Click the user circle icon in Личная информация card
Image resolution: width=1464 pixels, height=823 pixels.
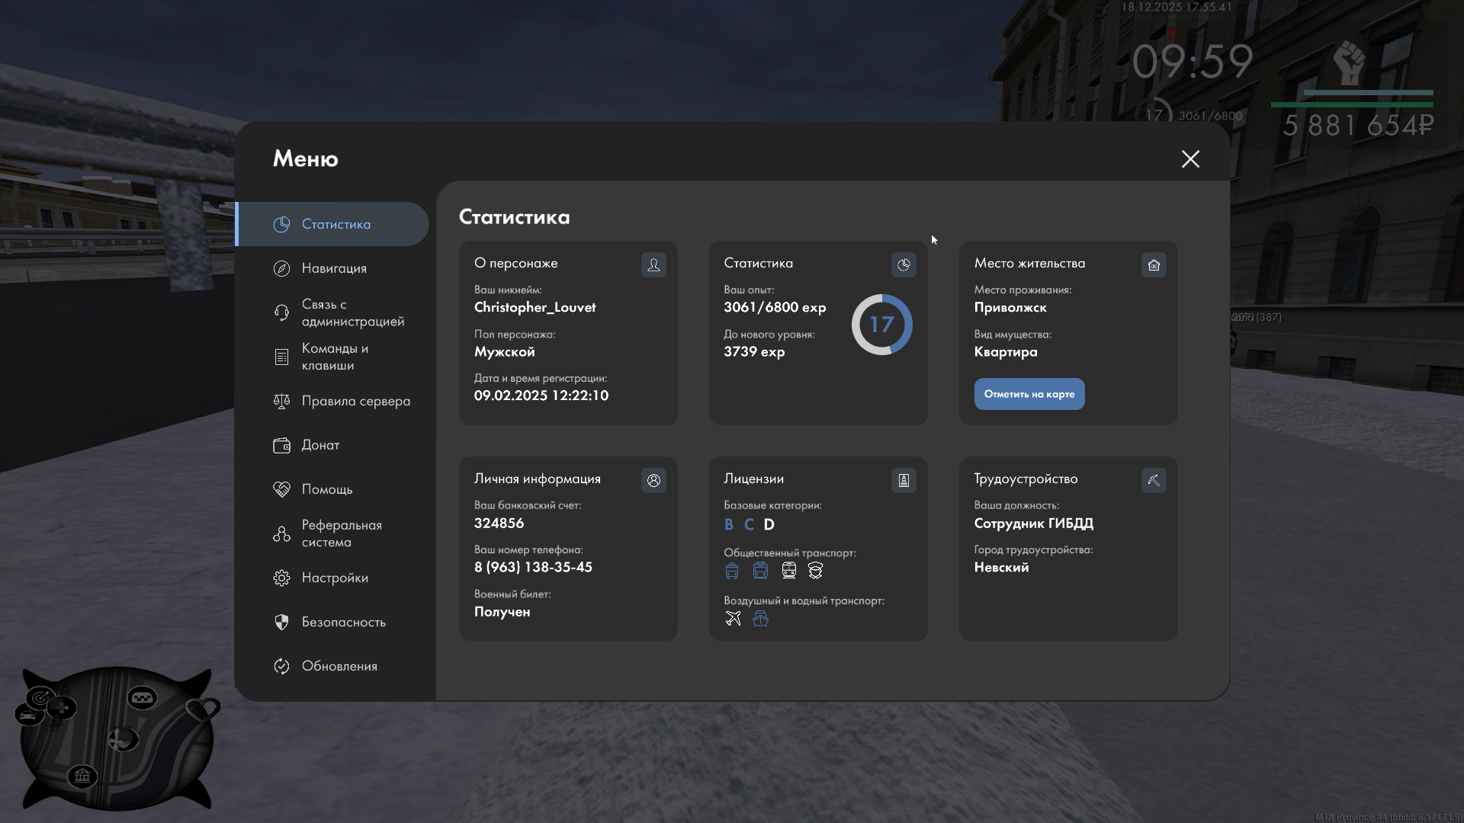coord(653,480)
